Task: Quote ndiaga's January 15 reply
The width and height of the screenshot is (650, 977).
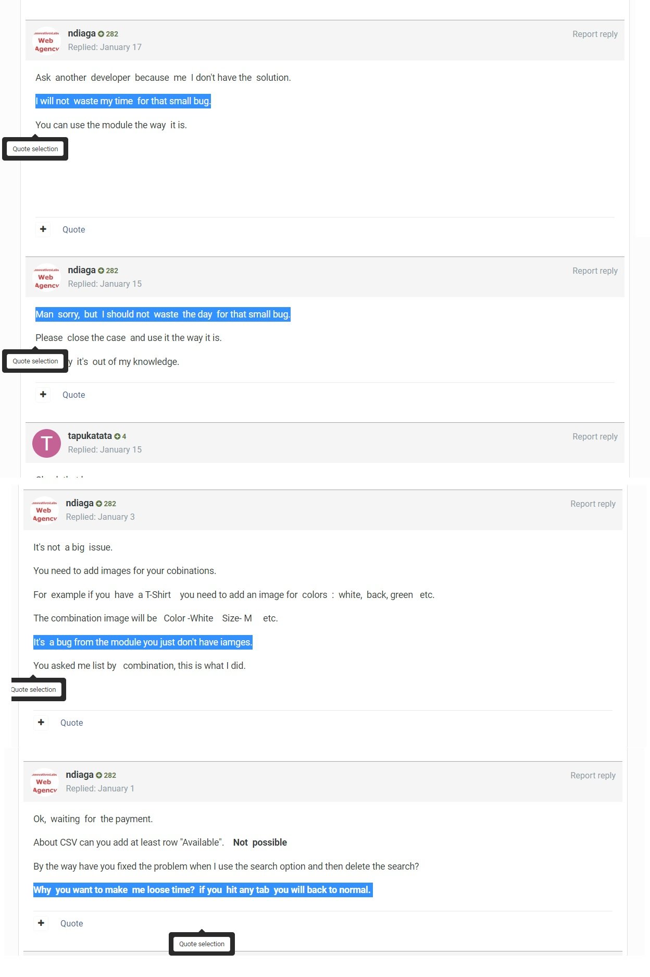Action: pyautogui.click(x=73, y=395)
